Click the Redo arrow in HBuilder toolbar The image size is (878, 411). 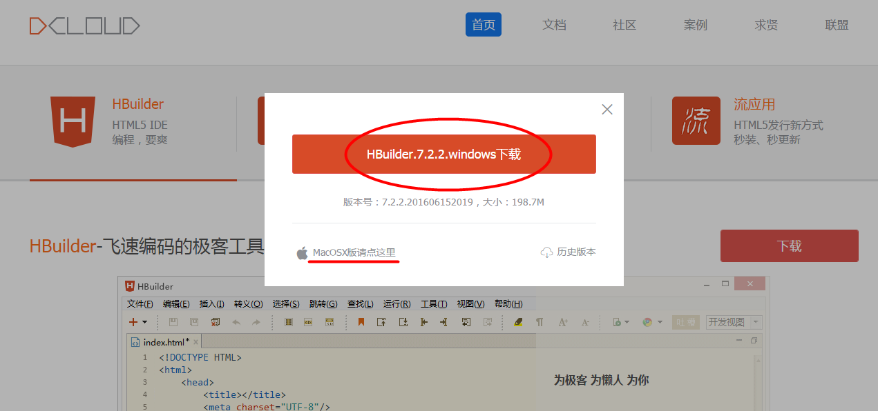[256, 322]
